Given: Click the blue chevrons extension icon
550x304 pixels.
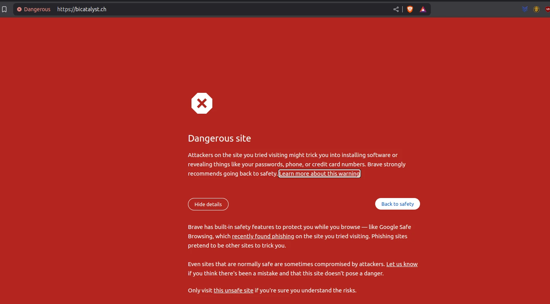Looking at the screenshot, I should (525, 9).
